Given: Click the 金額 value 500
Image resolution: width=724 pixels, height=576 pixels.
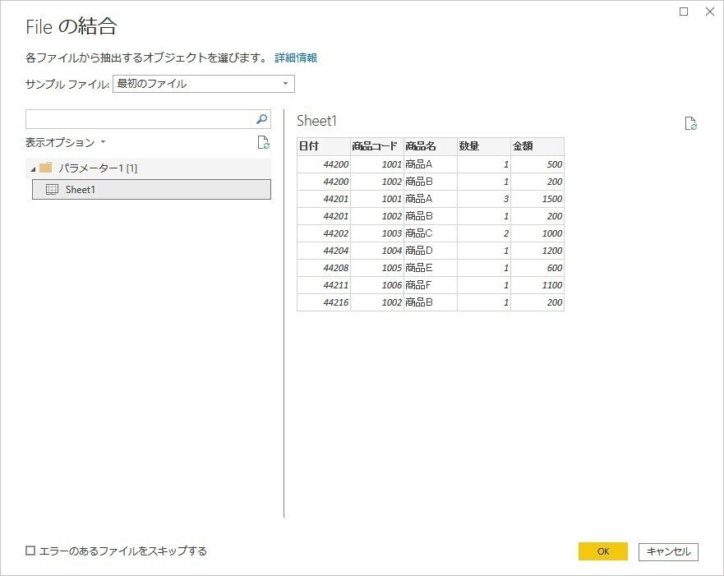Looking at the screenshot, I should pyautogui.click(x=537, y=164).
